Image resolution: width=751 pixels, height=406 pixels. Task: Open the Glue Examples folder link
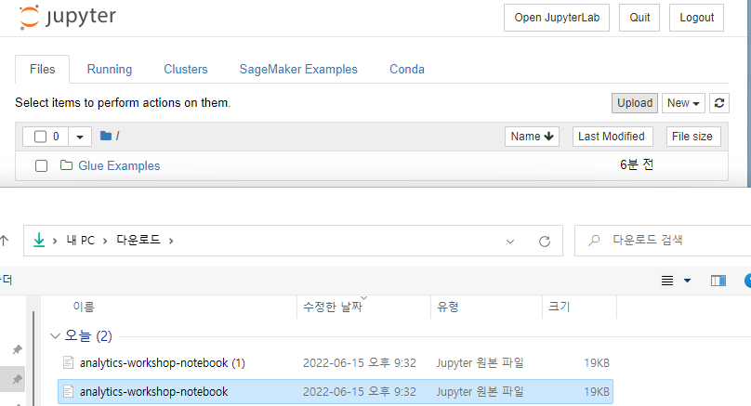(x=119, y=165)
